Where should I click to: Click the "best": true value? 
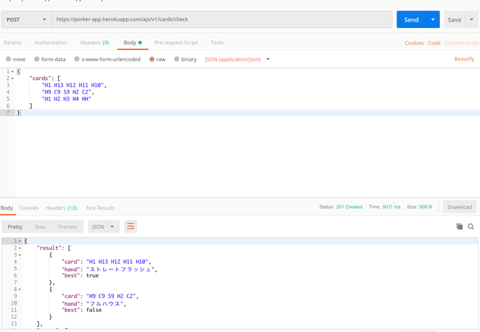[93, 276]
